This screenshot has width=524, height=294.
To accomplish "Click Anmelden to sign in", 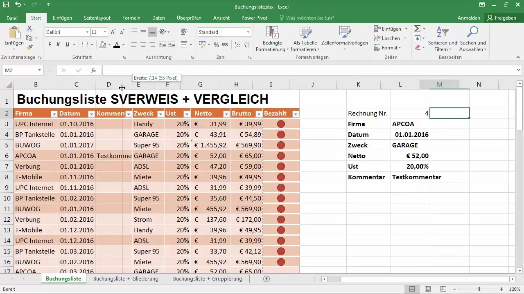I will [469, 18].
